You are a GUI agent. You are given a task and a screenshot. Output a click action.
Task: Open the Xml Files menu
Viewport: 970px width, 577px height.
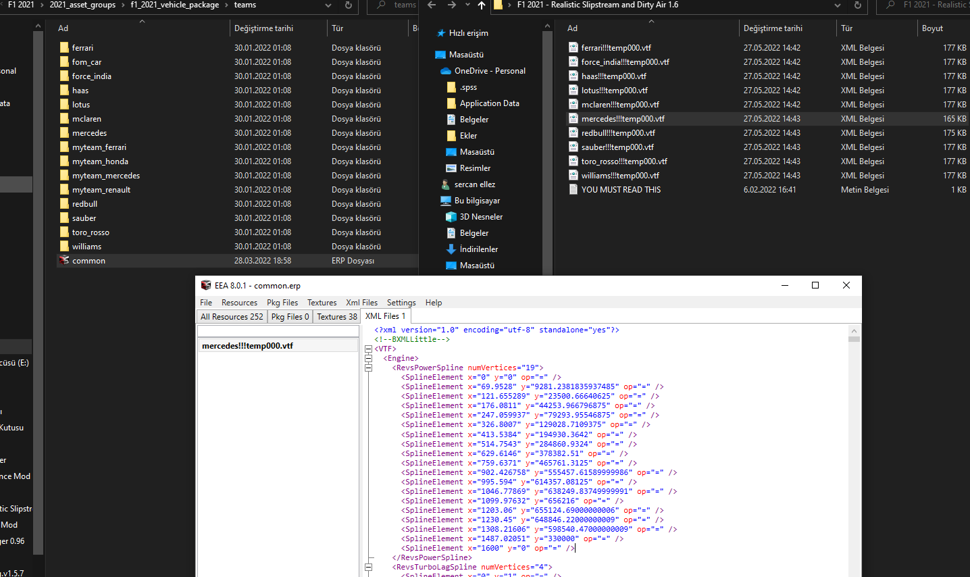[361, 303]
